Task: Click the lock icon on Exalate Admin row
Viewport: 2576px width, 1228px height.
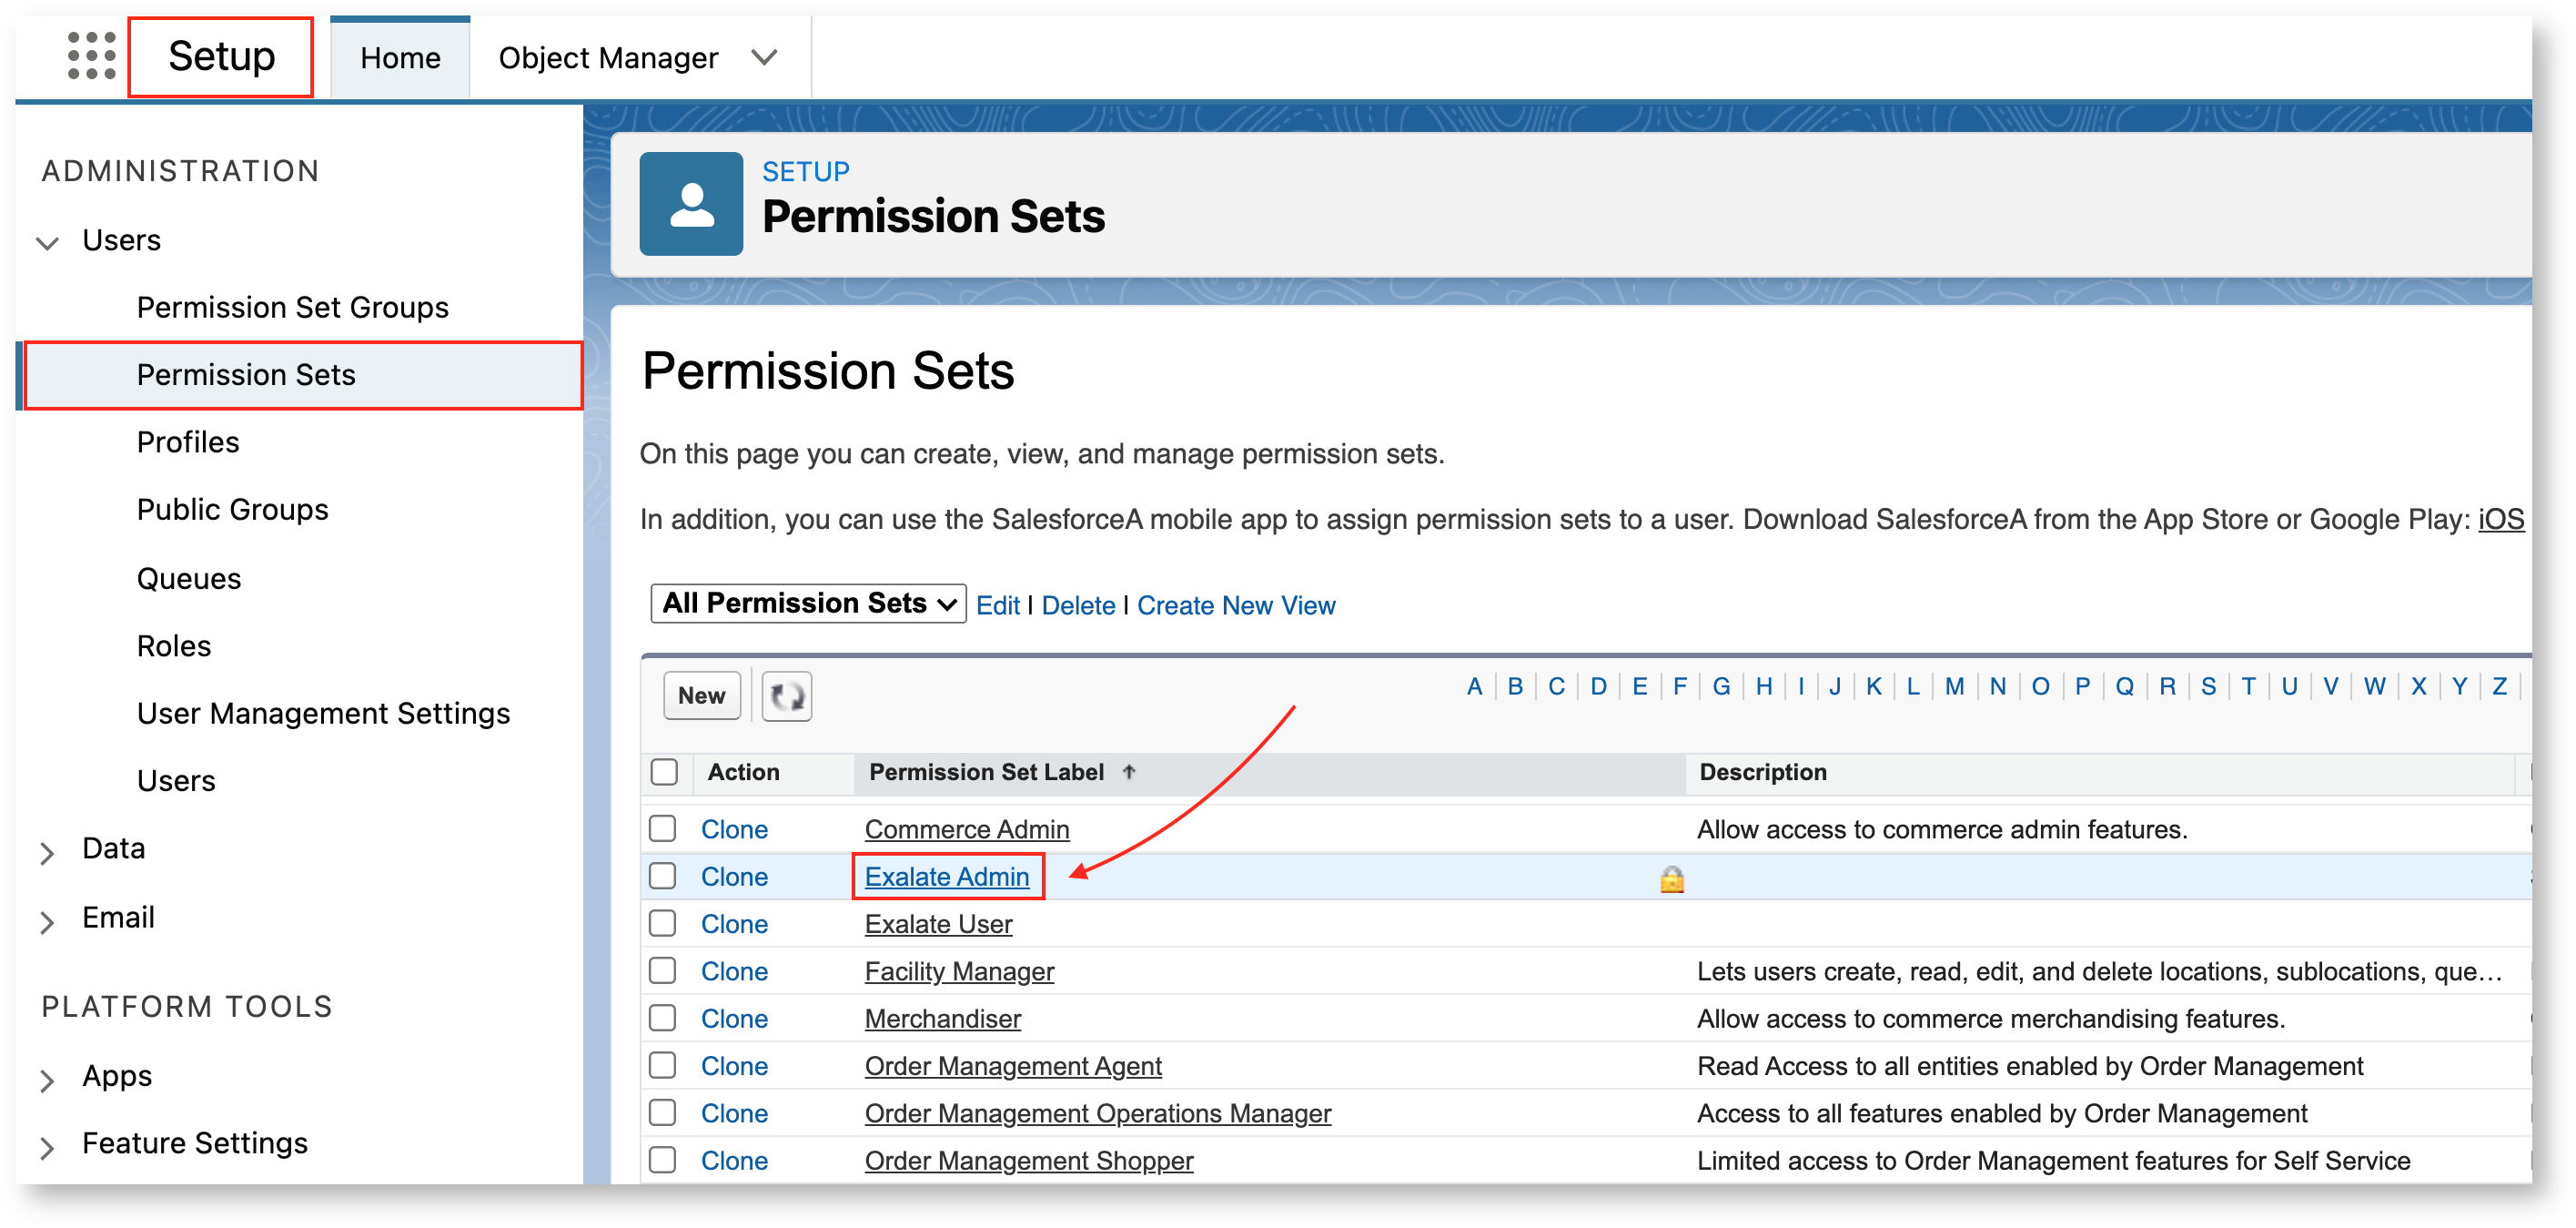Action: (x=1671, y=878)
